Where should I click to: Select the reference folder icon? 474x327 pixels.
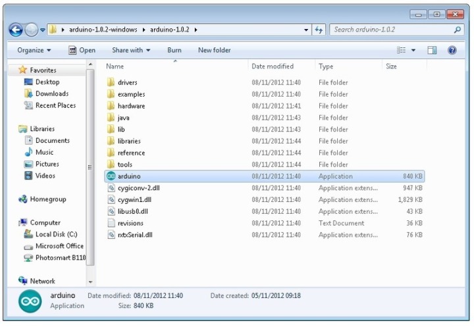[111, 153]
